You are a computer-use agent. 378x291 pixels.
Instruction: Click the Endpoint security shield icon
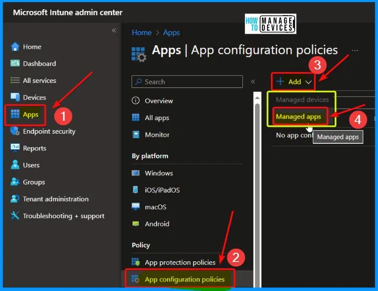15,131
